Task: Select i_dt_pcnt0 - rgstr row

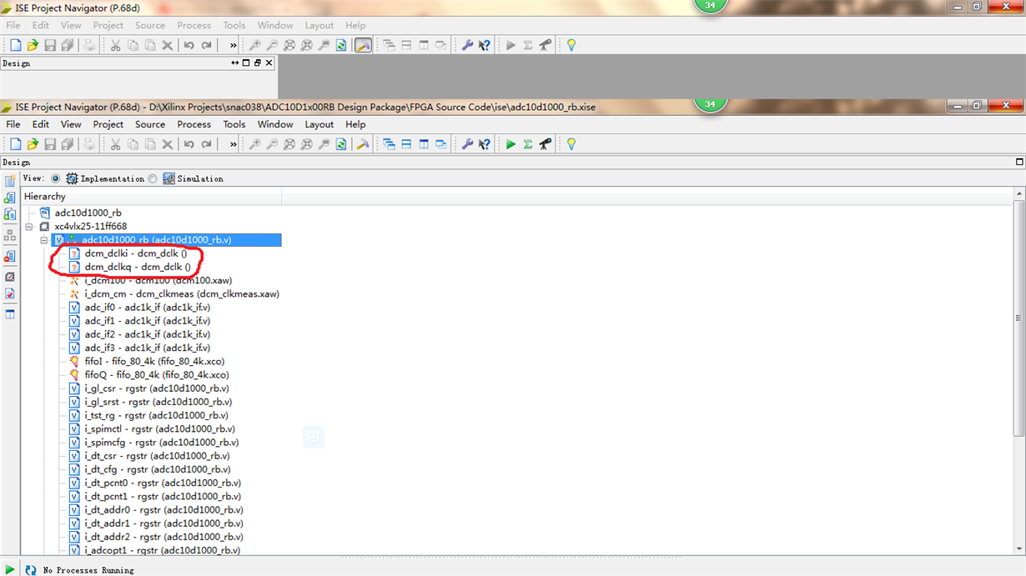Action: coord(163,483)
